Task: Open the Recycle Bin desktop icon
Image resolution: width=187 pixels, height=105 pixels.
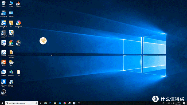Action: tap(4, 4)
